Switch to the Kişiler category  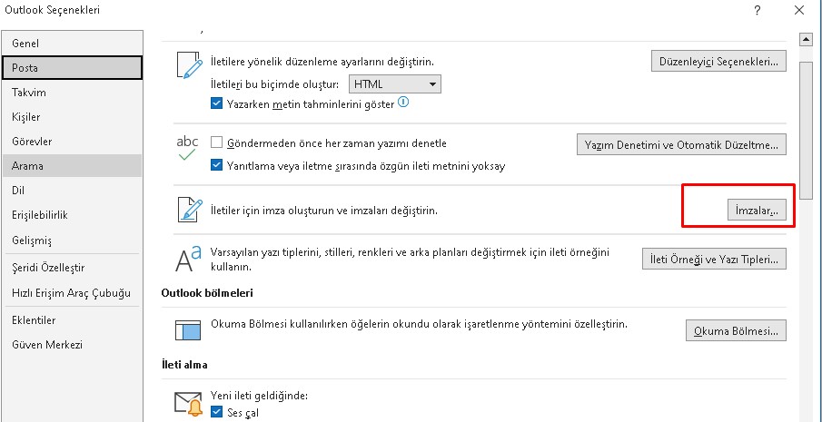tap(72, 117)
